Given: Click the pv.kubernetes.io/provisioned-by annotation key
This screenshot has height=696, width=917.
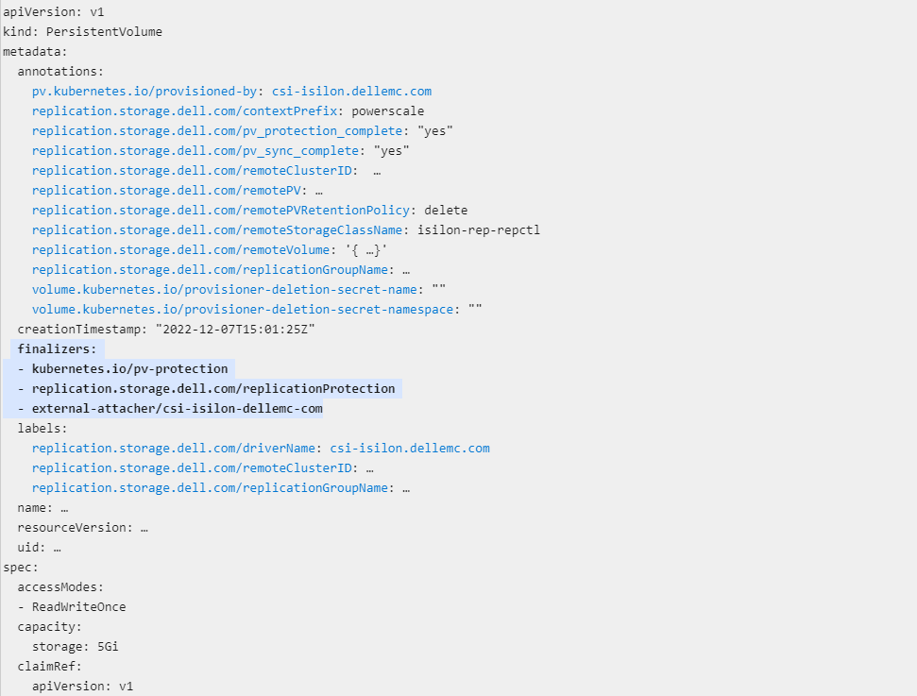Looking at the screenshot, I should [147, 92].
